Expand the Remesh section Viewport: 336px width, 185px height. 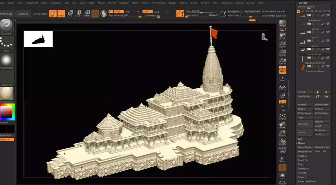[x=302, y=173]
